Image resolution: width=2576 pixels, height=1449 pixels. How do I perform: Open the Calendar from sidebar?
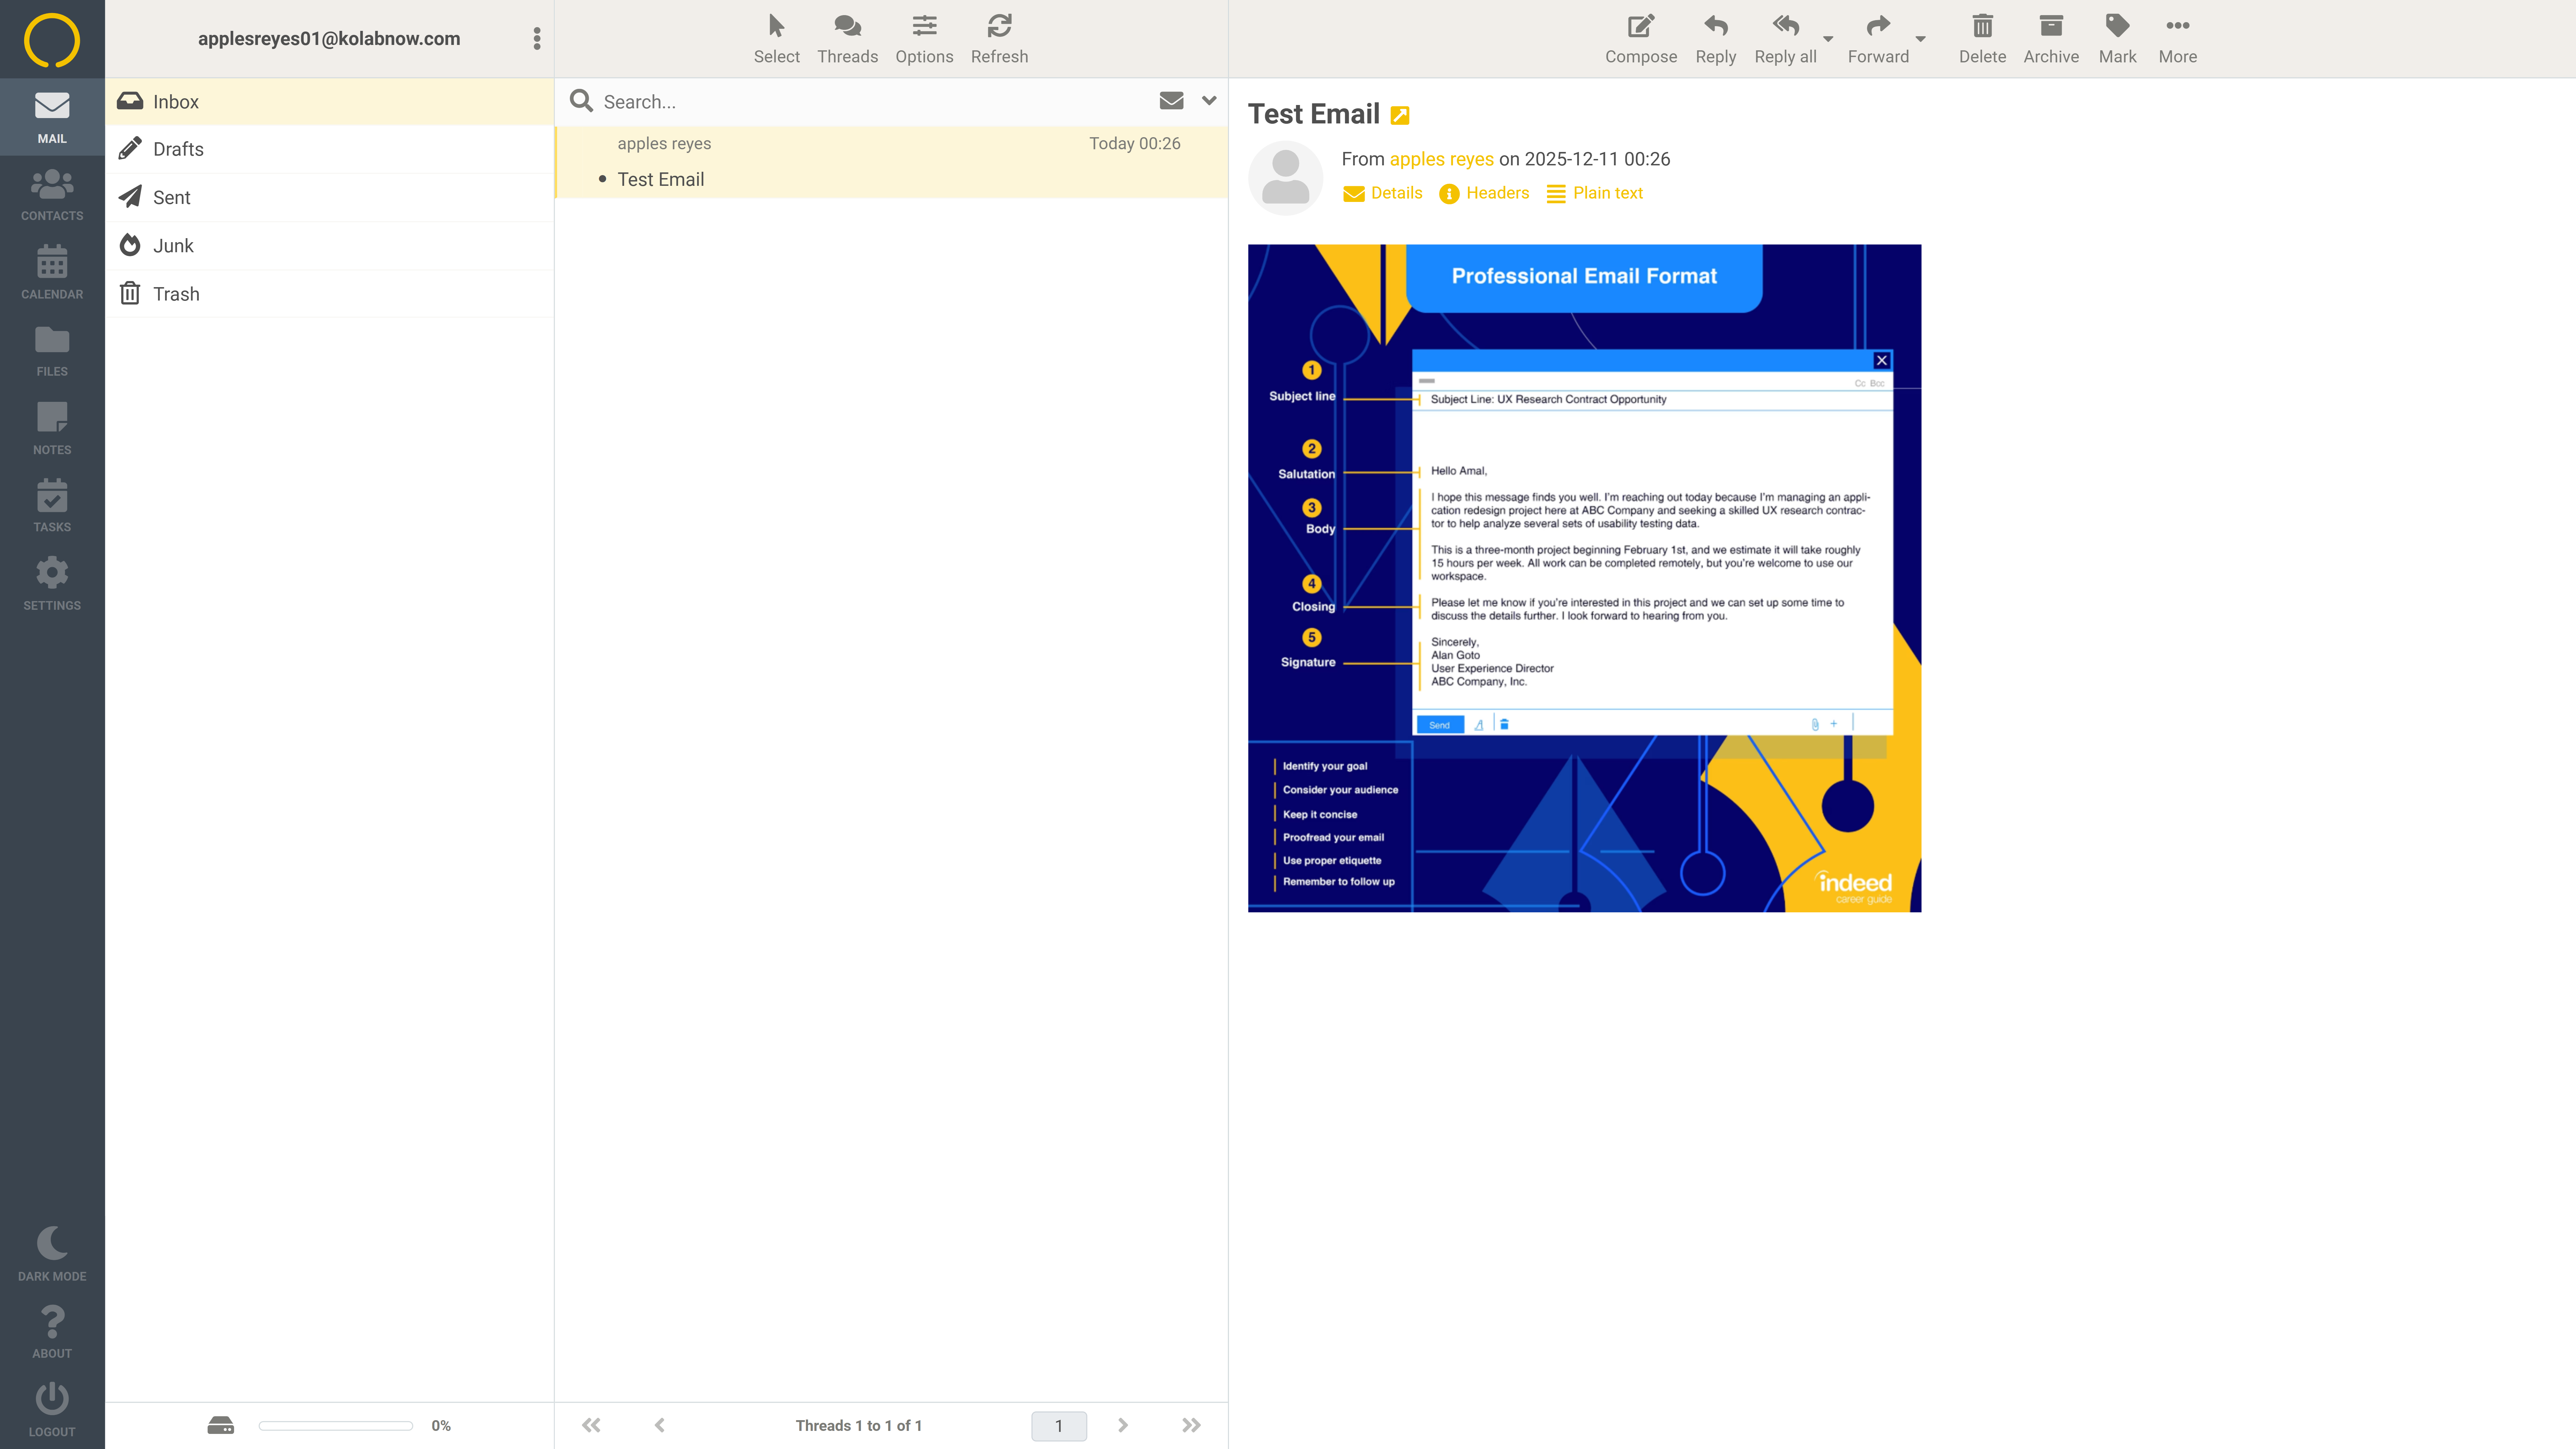click(52, 272)
